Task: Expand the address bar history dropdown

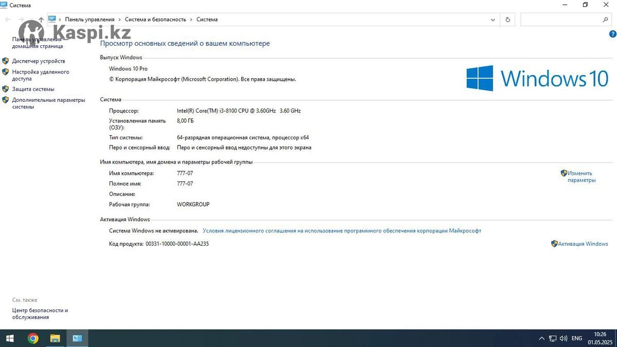Action: coord(493,20)
